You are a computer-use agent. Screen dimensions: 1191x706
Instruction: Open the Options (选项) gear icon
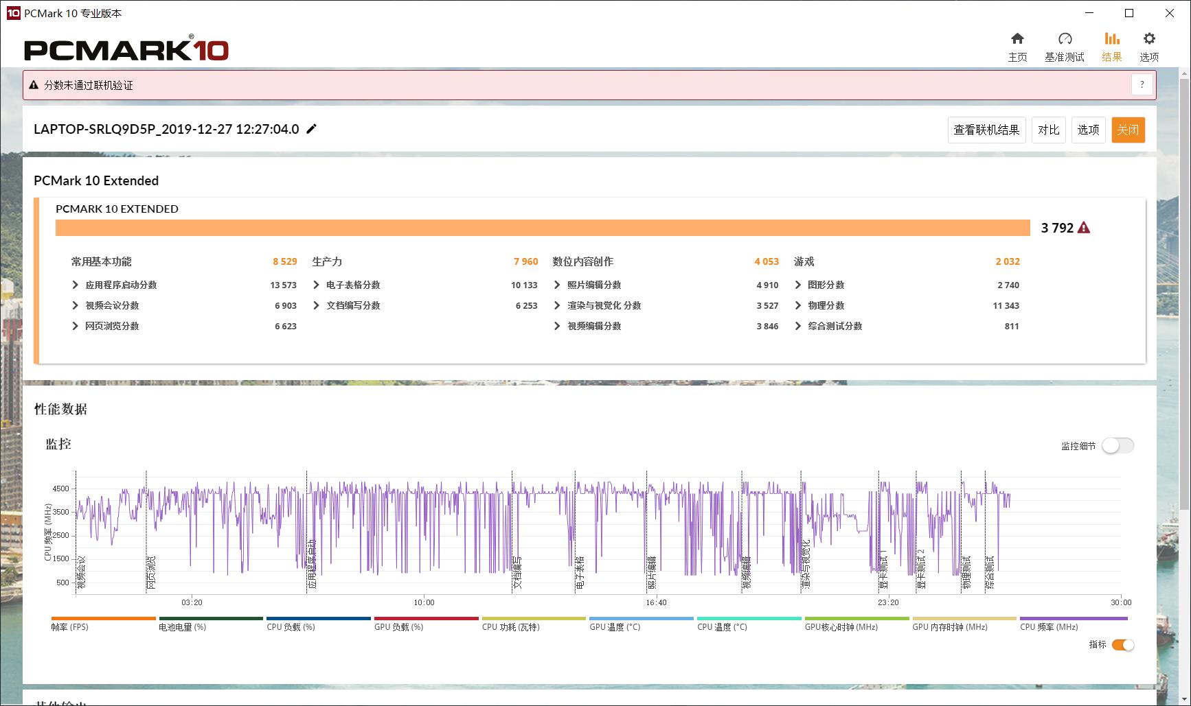1148,39
